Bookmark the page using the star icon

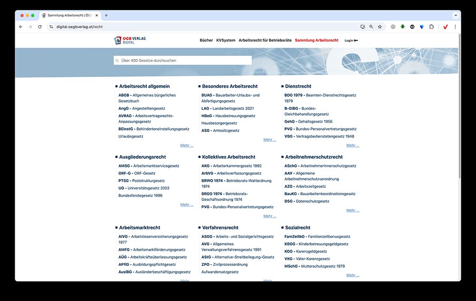click(380, 27)
